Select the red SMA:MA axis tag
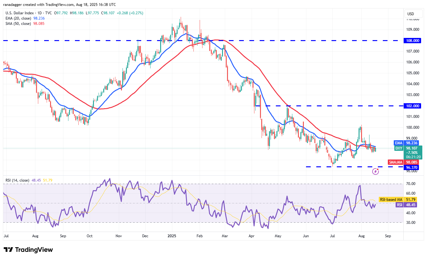The width and height of the screenshot is (427, 259). pos(396,162)
